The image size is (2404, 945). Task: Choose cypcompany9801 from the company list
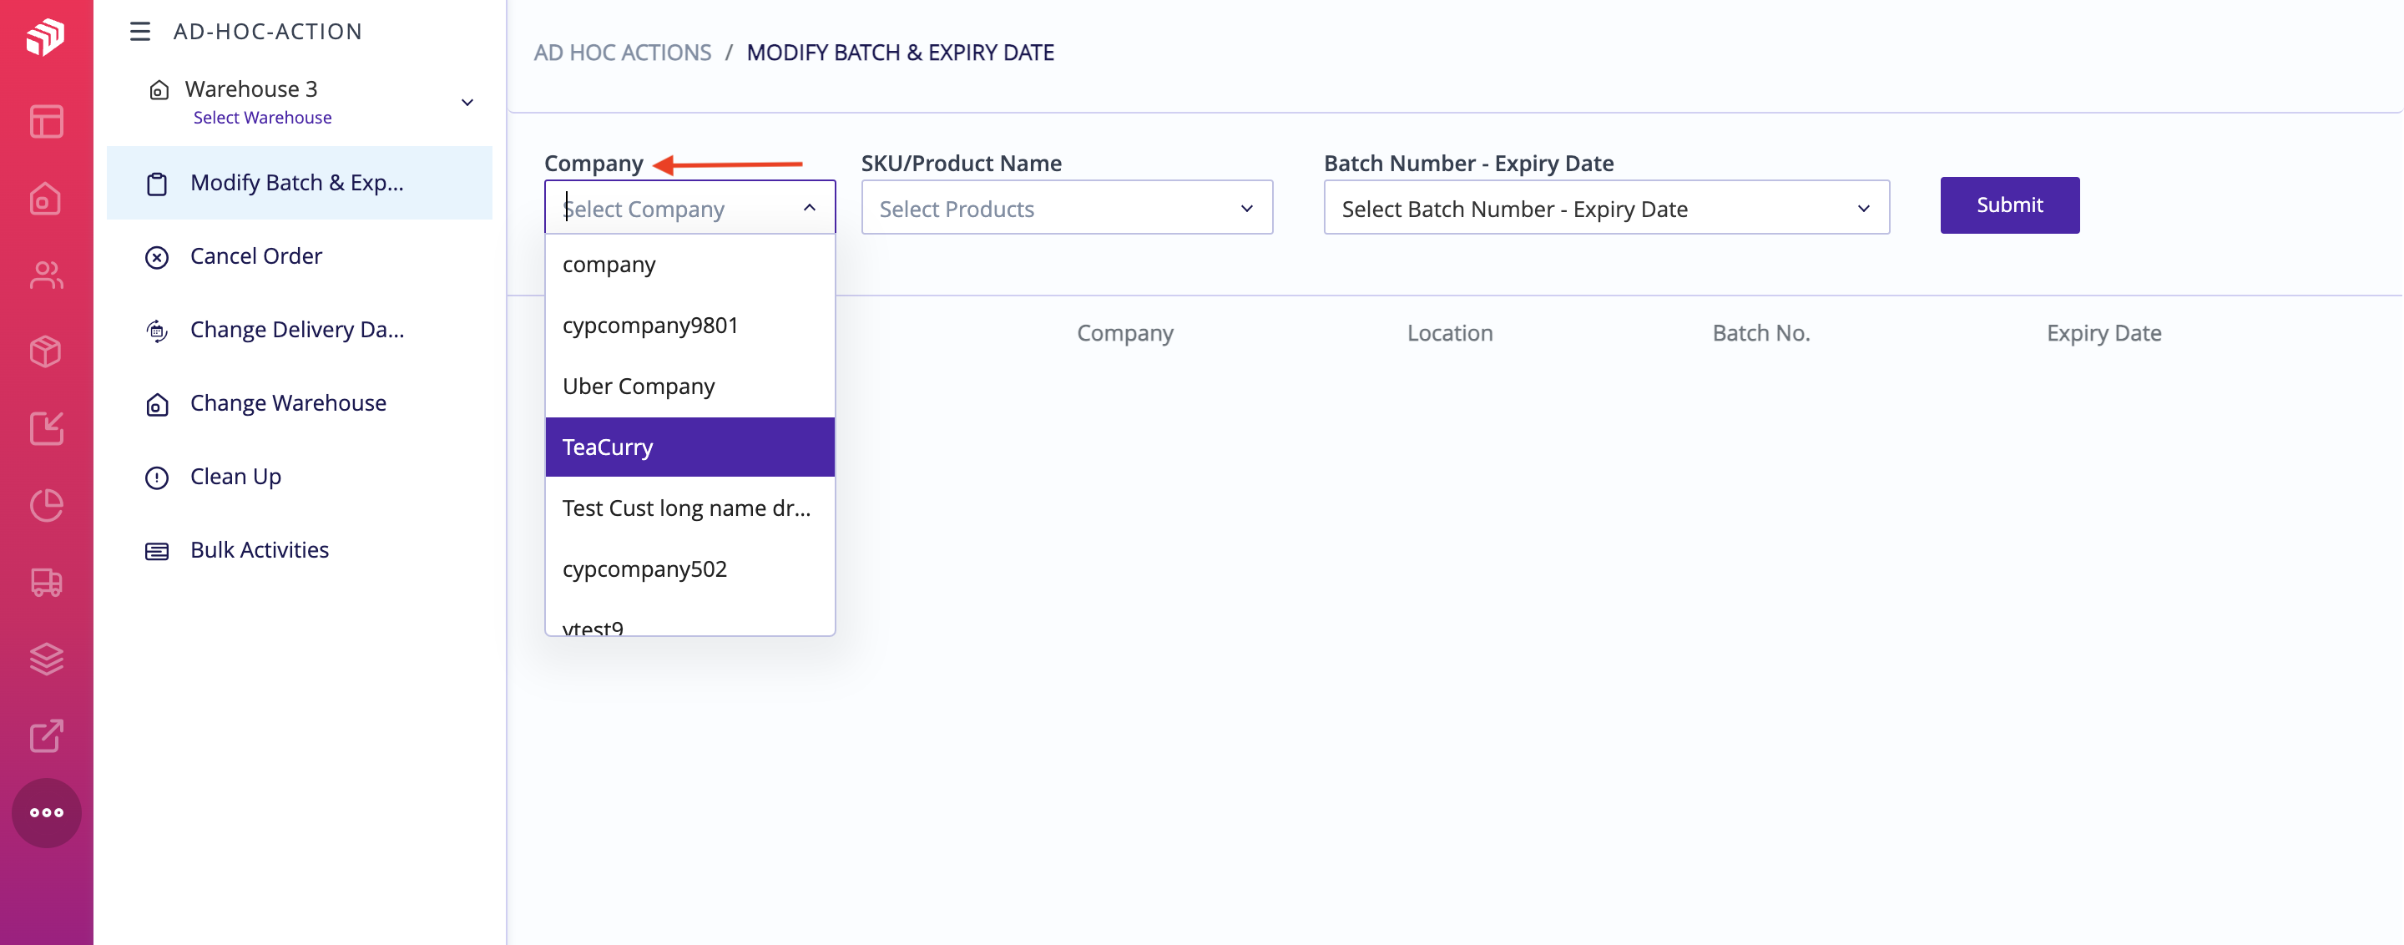click(689, 325)
